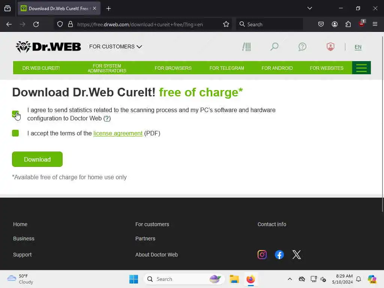Open clock showing 8:29 AM
This screenshot has width=384, height=288.
(342, 279)
